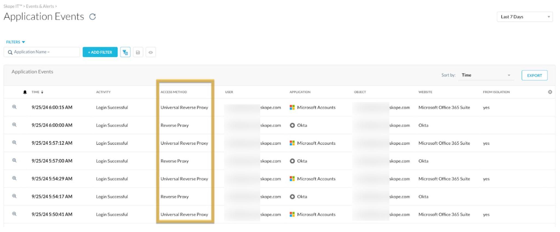Open table column settings gear
This screenshot has height=232, width=560.
550,92
